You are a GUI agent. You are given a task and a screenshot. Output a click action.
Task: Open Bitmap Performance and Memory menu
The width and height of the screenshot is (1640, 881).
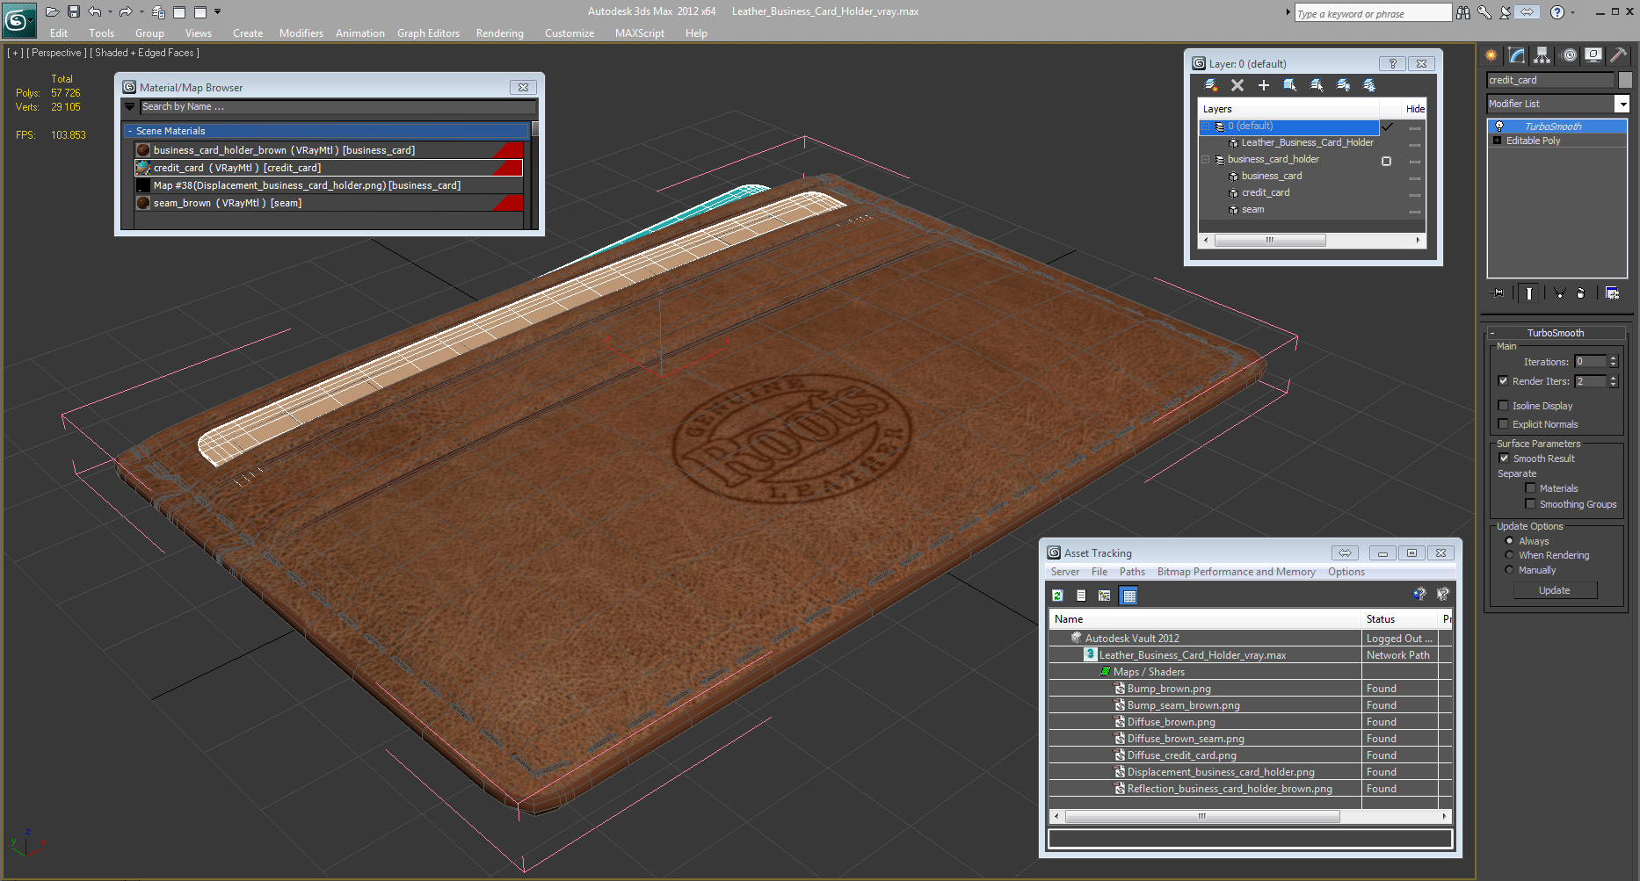click(x=1237, y=572)
